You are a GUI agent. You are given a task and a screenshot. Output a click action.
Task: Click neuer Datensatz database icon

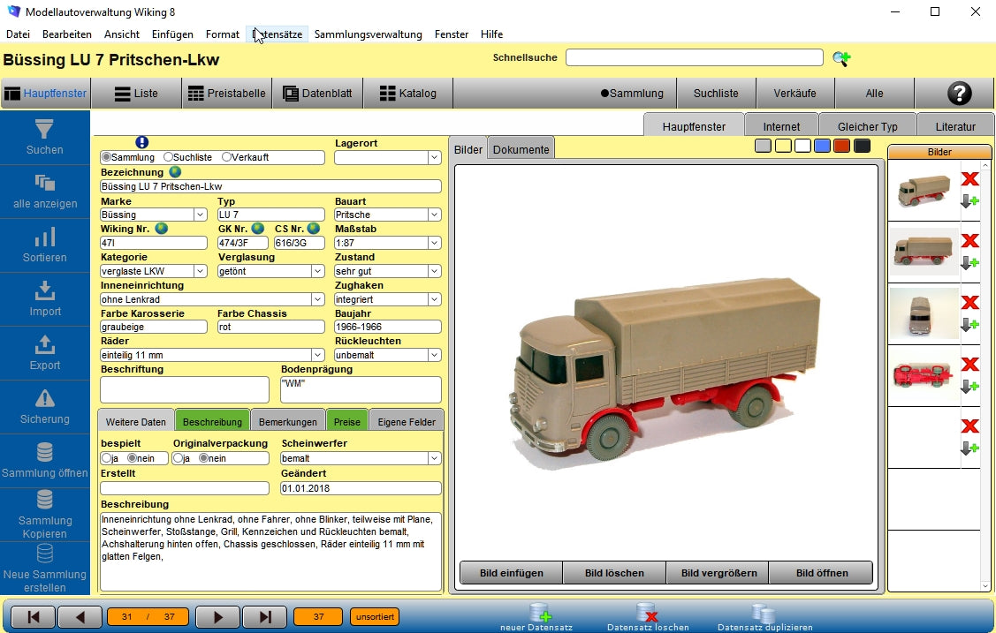point(539,613)
